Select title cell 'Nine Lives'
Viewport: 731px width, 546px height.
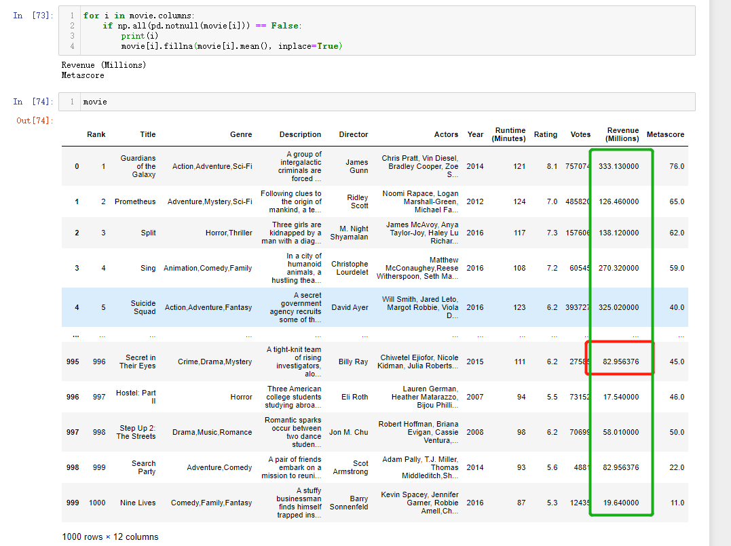point(138,503)
